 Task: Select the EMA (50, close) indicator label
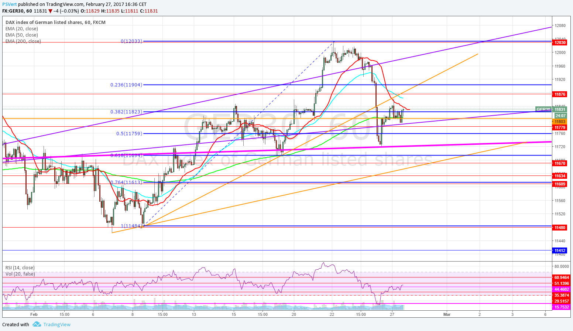22,35
